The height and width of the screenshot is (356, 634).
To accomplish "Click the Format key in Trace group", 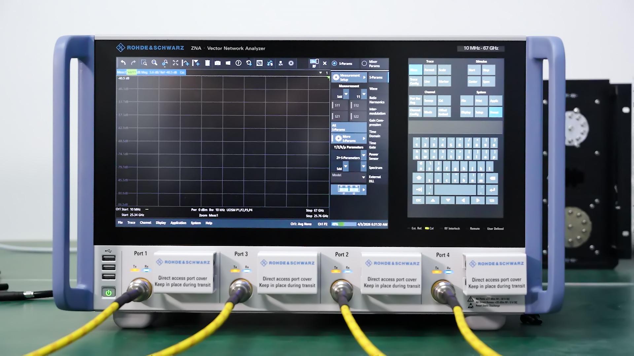I will coord(430,70).
